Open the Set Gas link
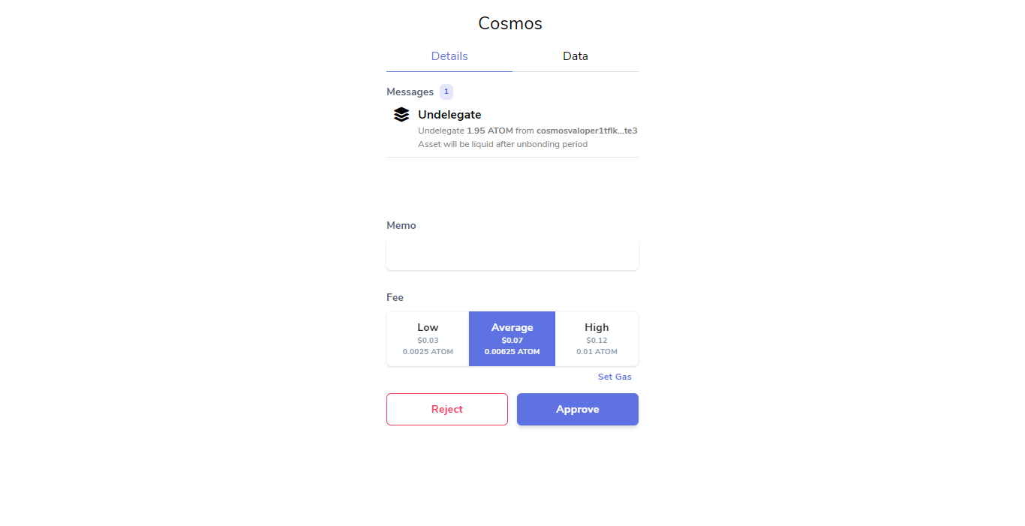The height and width of the screenshot is (526, 1025). click(x=615, y=377)
